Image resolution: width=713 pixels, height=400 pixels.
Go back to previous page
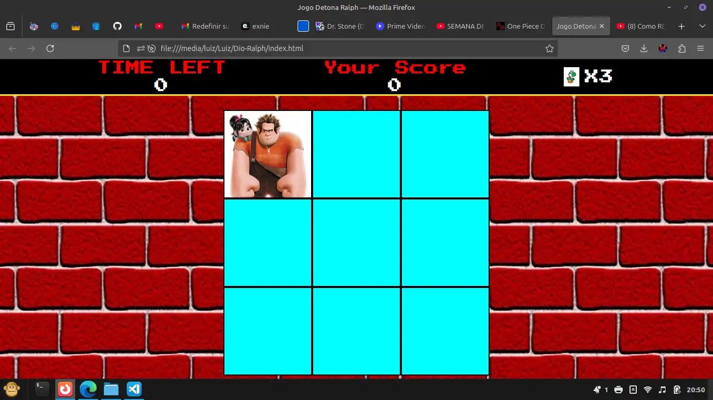(x=13, y=48)
